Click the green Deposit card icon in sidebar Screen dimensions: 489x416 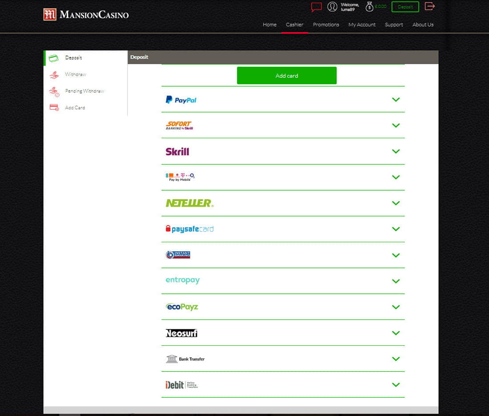[x=54, y=58]
